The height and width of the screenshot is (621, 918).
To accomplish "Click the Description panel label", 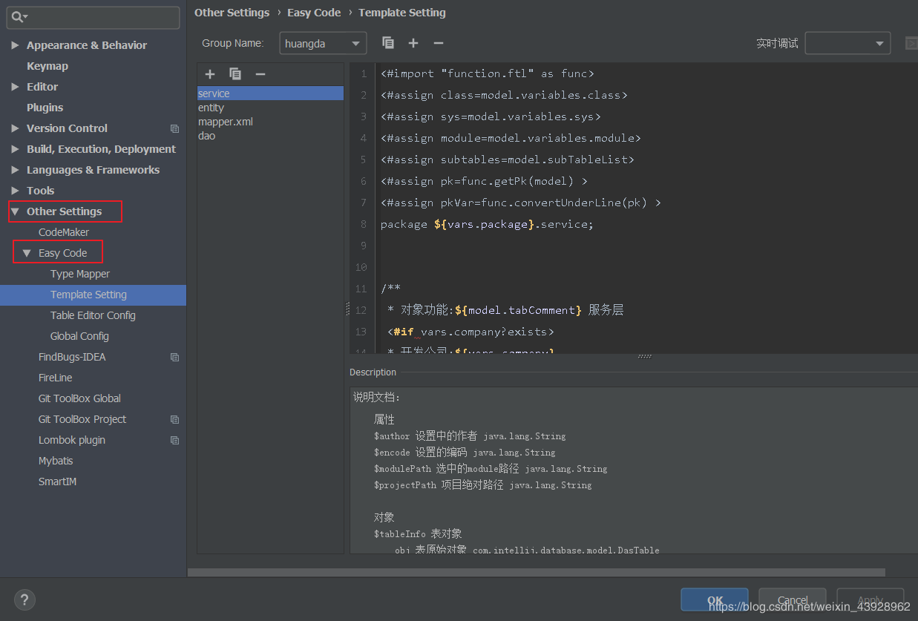I will (x=373, y=372).
